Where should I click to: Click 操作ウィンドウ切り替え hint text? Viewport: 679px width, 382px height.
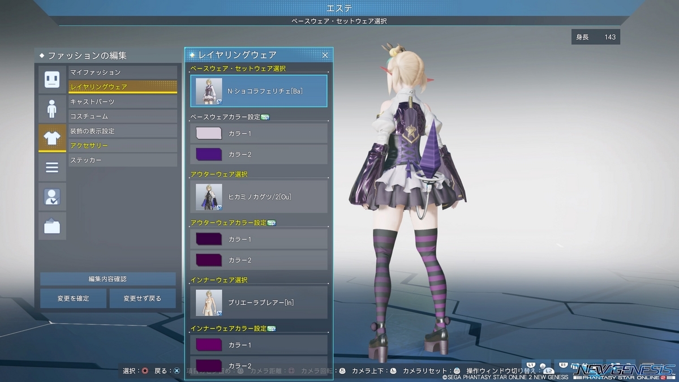click(x=502, y=371)
